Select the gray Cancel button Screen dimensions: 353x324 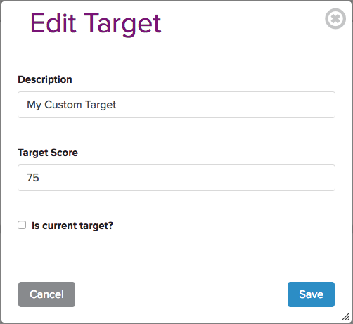(x=46, y=294)
